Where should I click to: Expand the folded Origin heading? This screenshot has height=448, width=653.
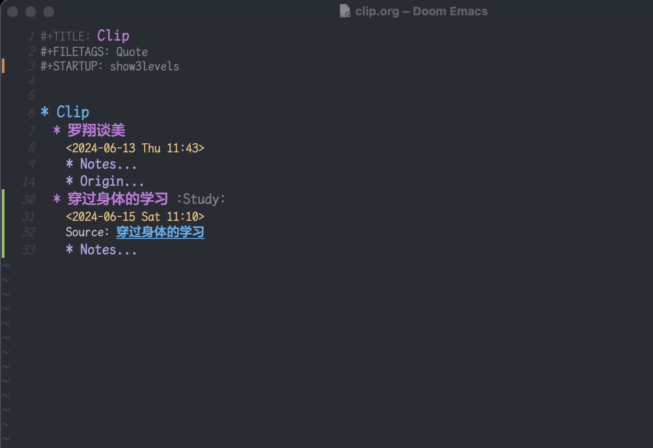pyautogui.click(x=112, y=181)
